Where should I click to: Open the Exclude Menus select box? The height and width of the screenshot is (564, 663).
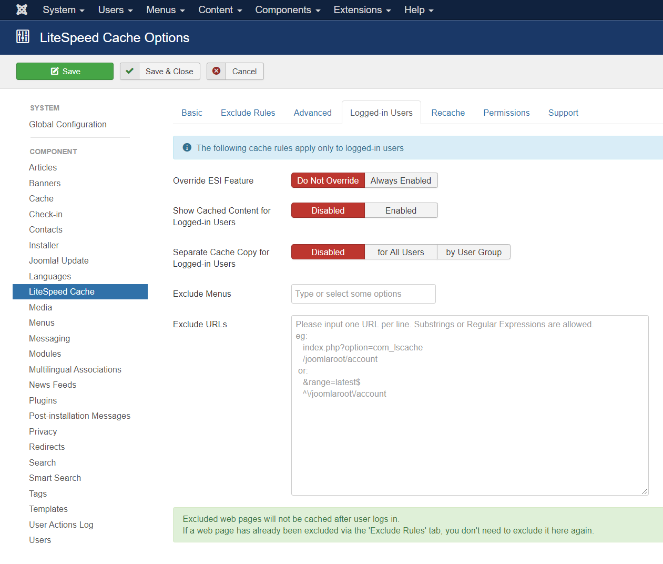[x=363, y=294]
